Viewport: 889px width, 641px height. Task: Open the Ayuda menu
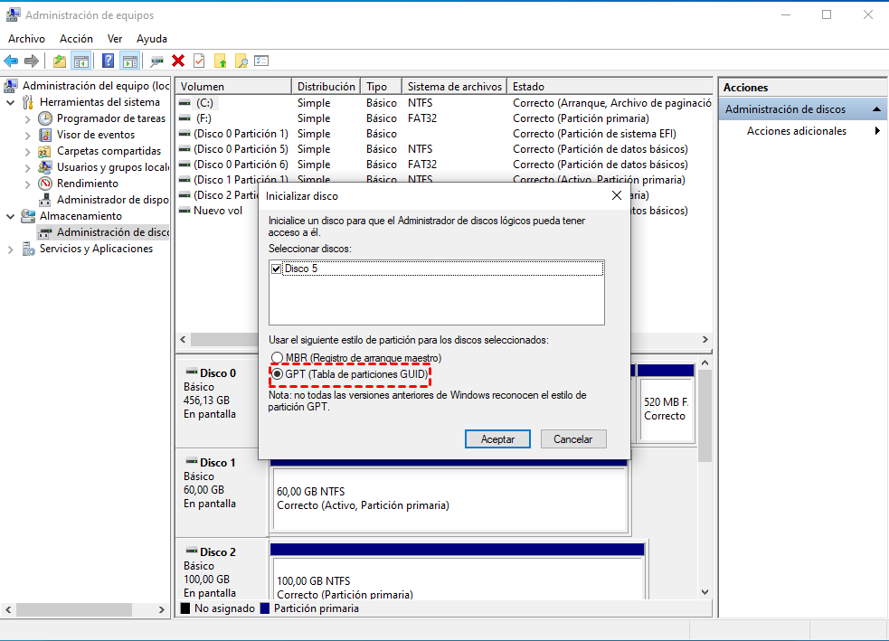152,39
